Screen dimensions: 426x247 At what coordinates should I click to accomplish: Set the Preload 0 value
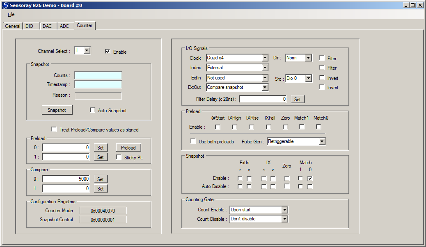[x=101, y=147]
